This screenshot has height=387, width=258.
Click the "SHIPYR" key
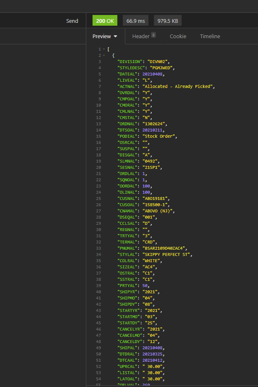point(127,292)
